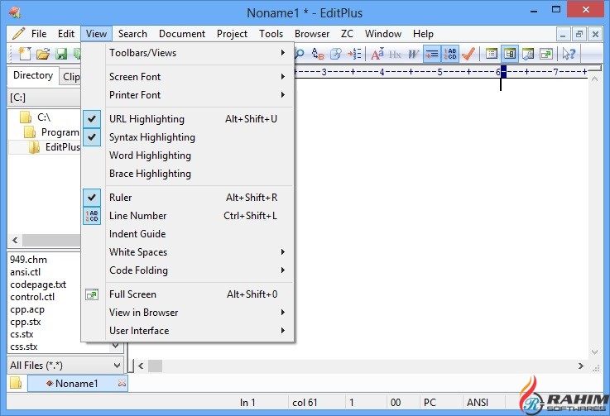Toggle the Line Number toolbar icon

450,54
